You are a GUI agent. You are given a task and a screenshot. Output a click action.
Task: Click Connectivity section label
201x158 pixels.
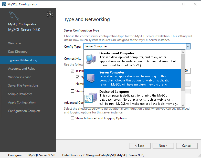[72, 59]
